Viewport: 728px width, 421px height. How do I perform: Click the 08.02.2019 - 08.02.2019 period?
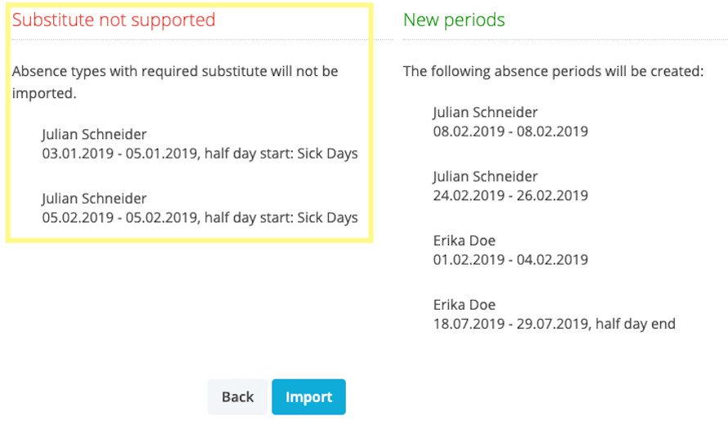(x=510, y=132)
